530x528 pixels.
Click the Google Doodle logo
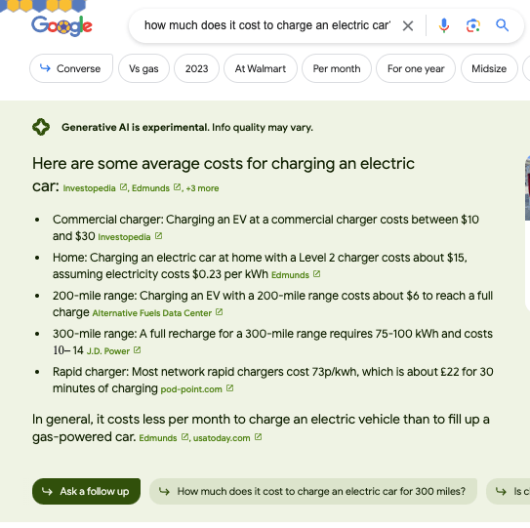tap(61, 26)
